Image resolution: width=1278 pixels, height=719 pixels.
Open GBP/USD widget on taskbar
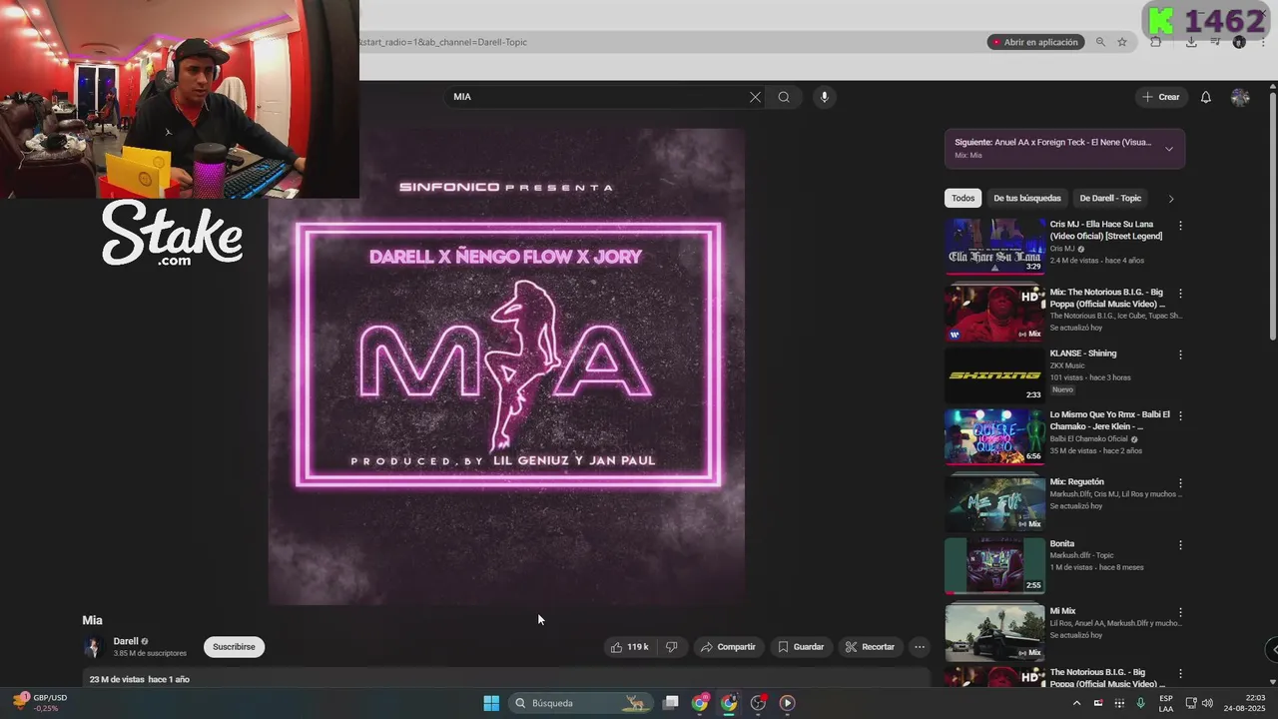(40, 703)
